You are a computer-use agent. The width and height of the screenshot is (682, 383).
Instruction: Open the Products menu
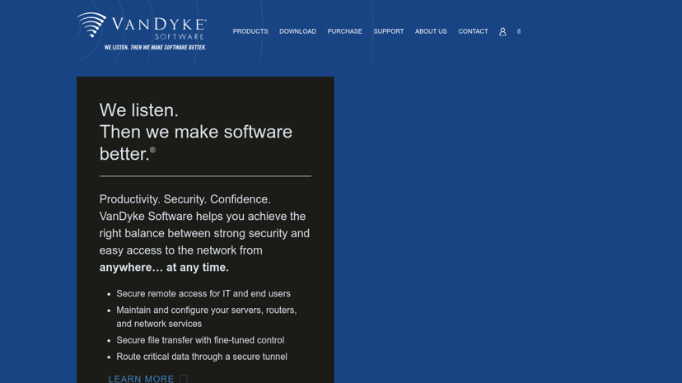(x=250, y=31)
